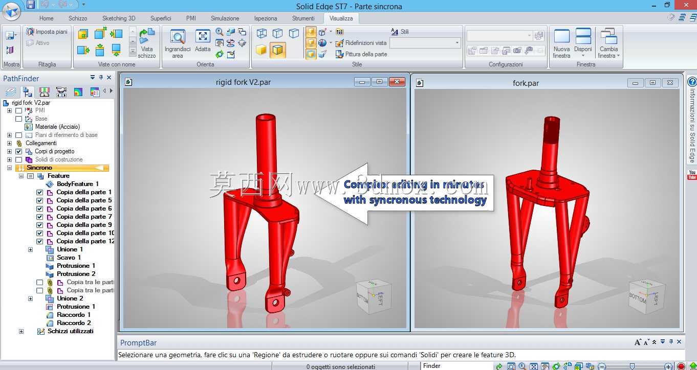This screenshot has height=370, width=697.
Task: Expand the Schizzi utilizzati node
Action: click(21, 331)
